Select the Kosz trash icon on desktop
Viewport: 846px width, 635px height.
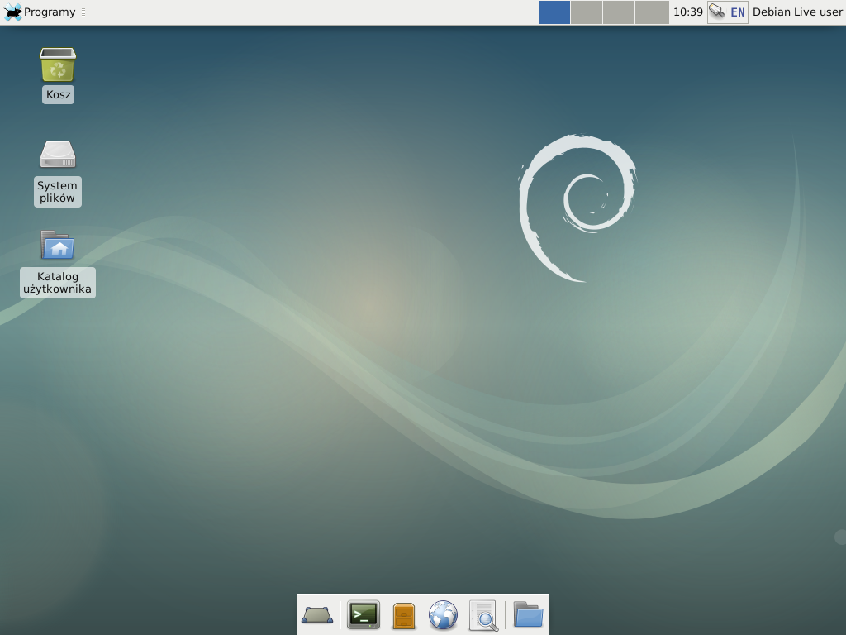click(58, 65)
